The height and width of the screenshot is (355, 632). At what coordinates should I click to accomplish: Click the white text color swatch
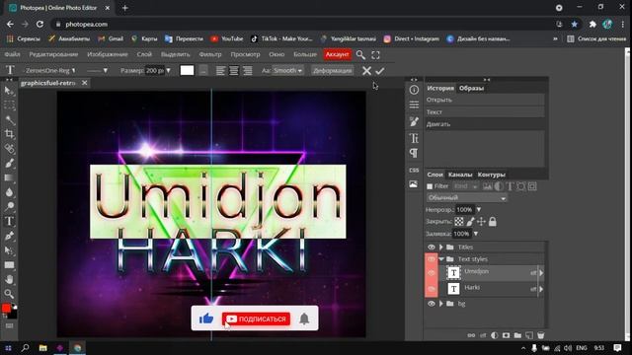(187, 70)
